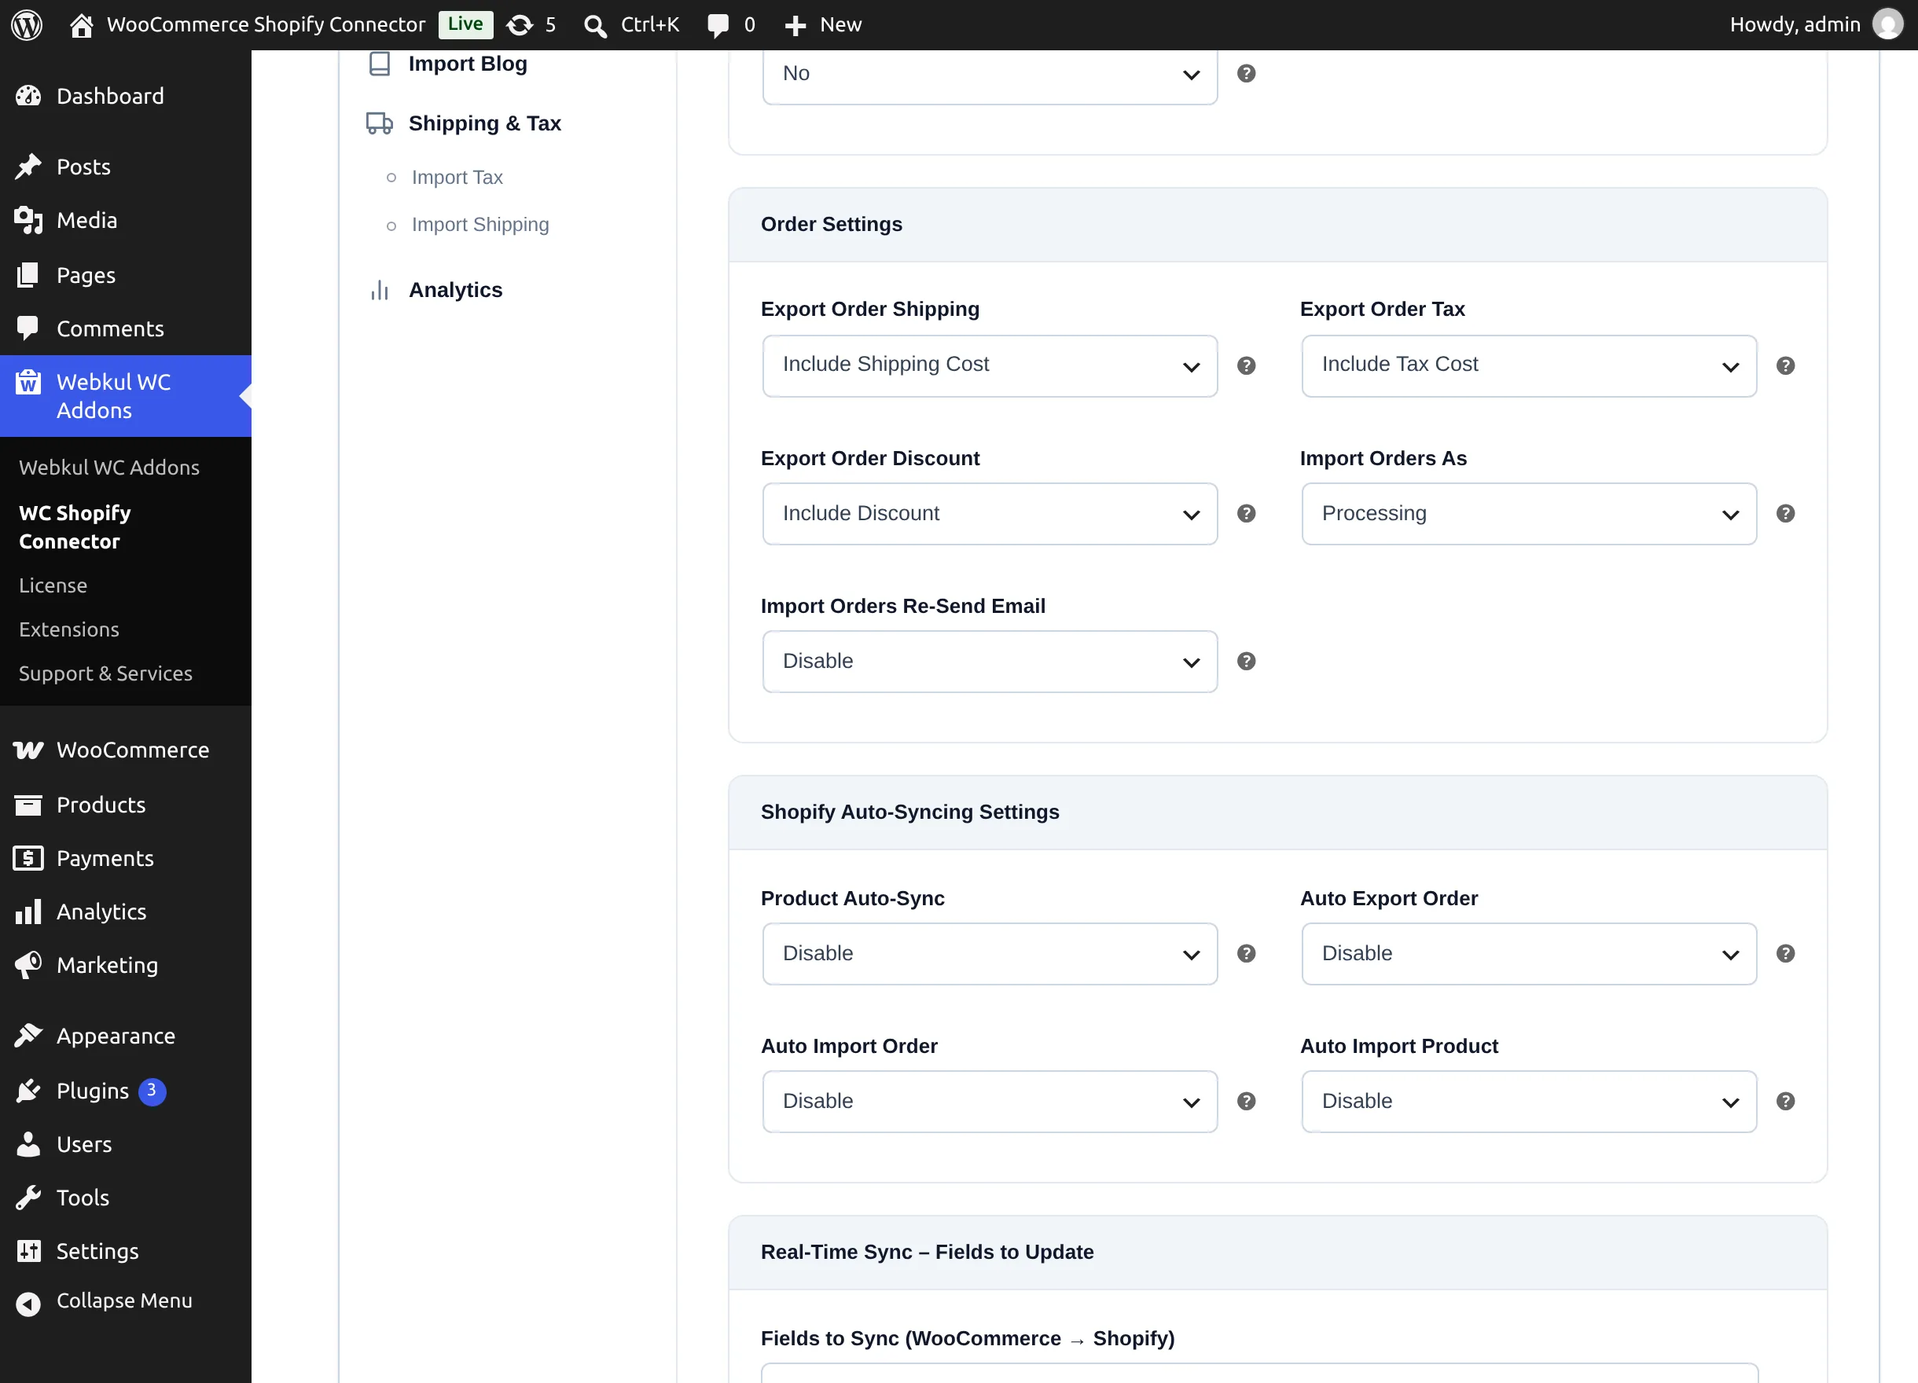Open the Ctrl+K search icon
This screenshot has height=1383, width=1918.
pos(594,26)
